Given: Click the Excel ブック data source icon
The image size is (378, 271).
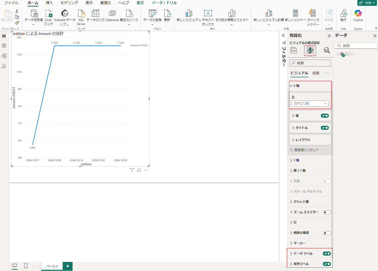Looking at the screenshot, I should point(48,14).
